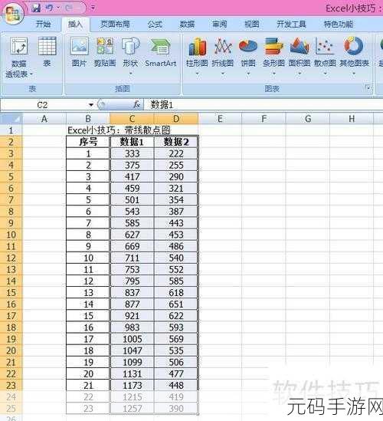383x421 pixels.
Task: Insert a PivotTable (数据透视表)
Action: [19, 58]
